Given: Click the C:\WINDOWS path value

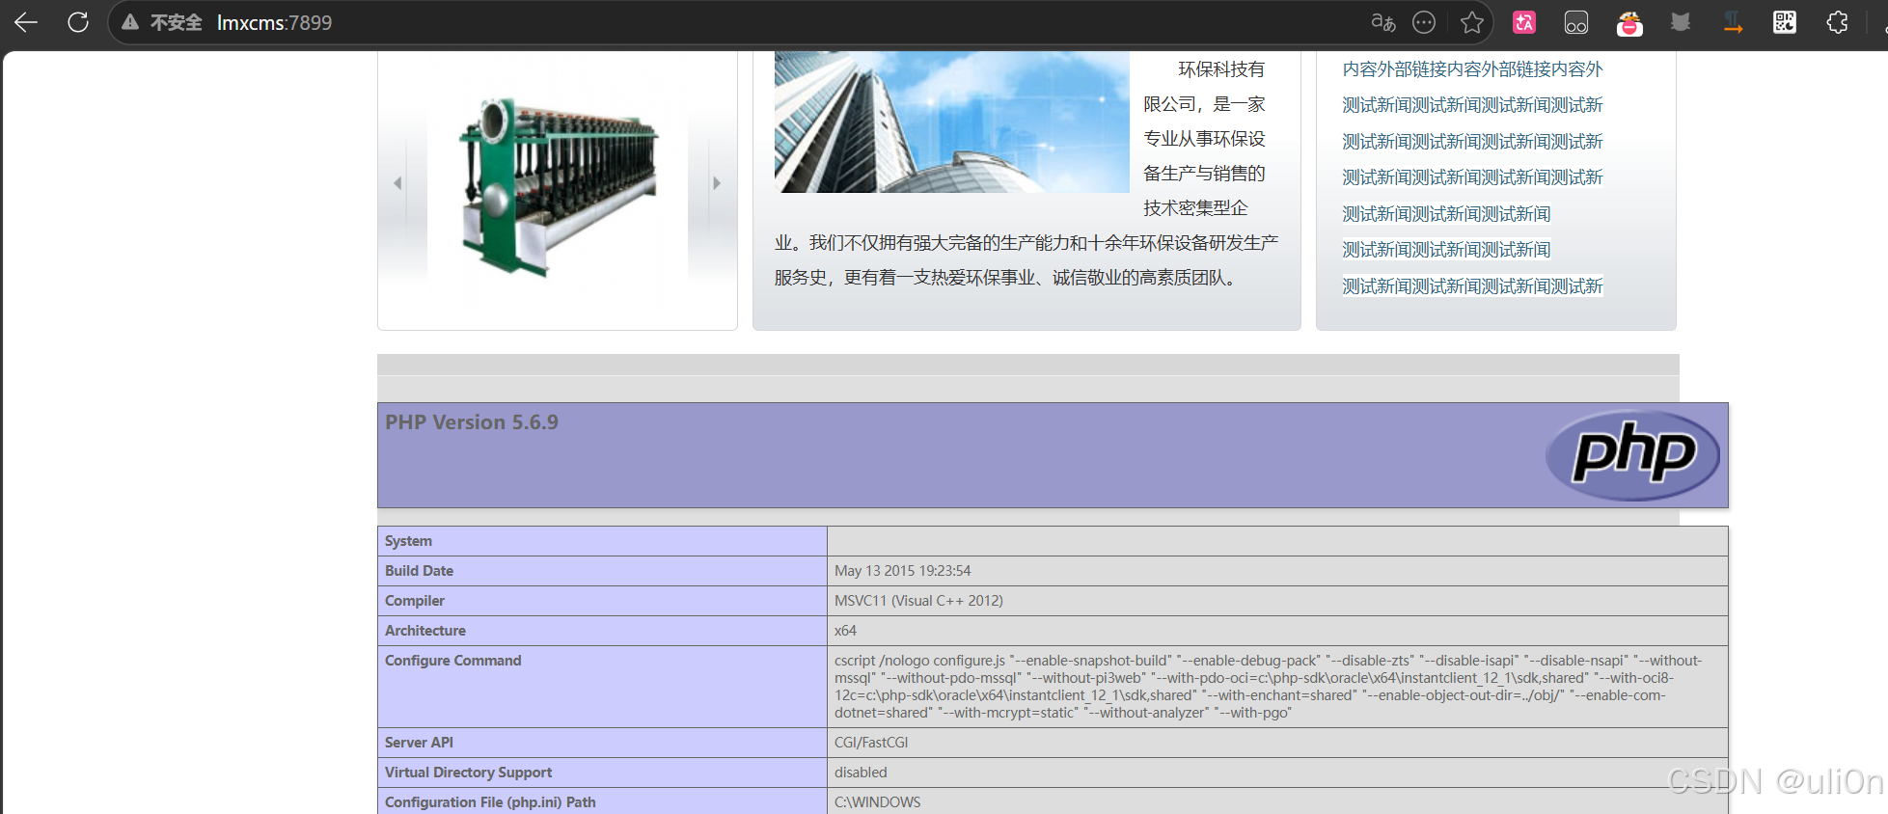Looking at the screenshot, I should point(877,802).
